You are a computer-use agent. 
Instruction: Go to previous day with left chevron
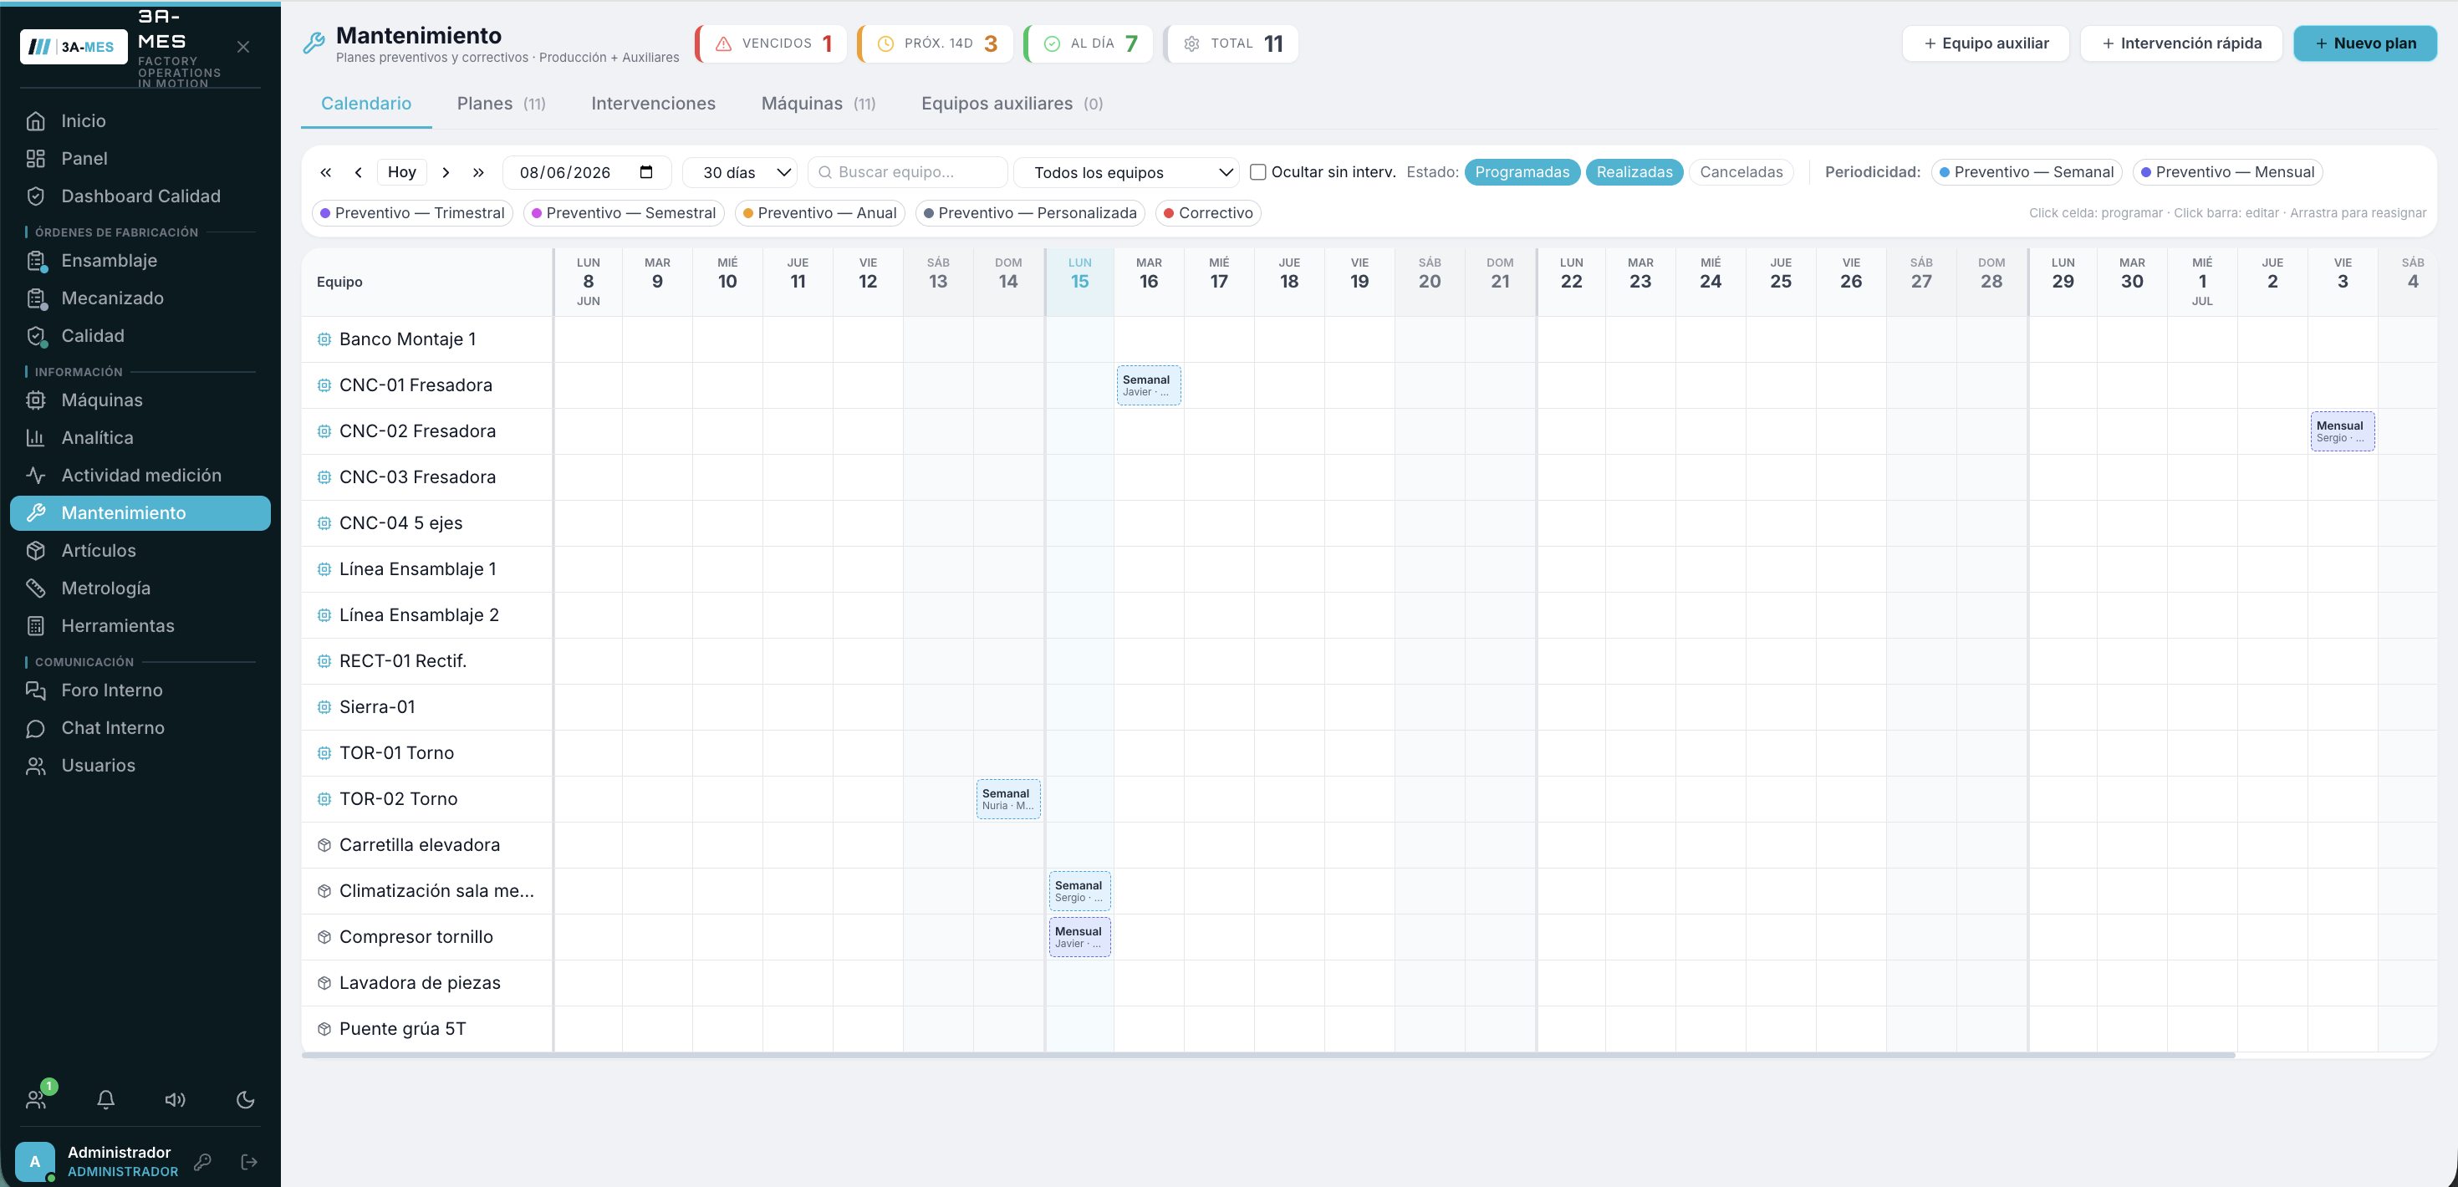(359, 173)
